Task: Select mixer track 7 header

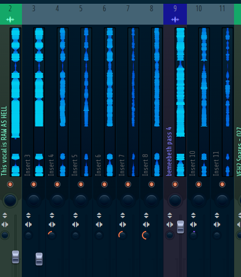Action: 128,14
